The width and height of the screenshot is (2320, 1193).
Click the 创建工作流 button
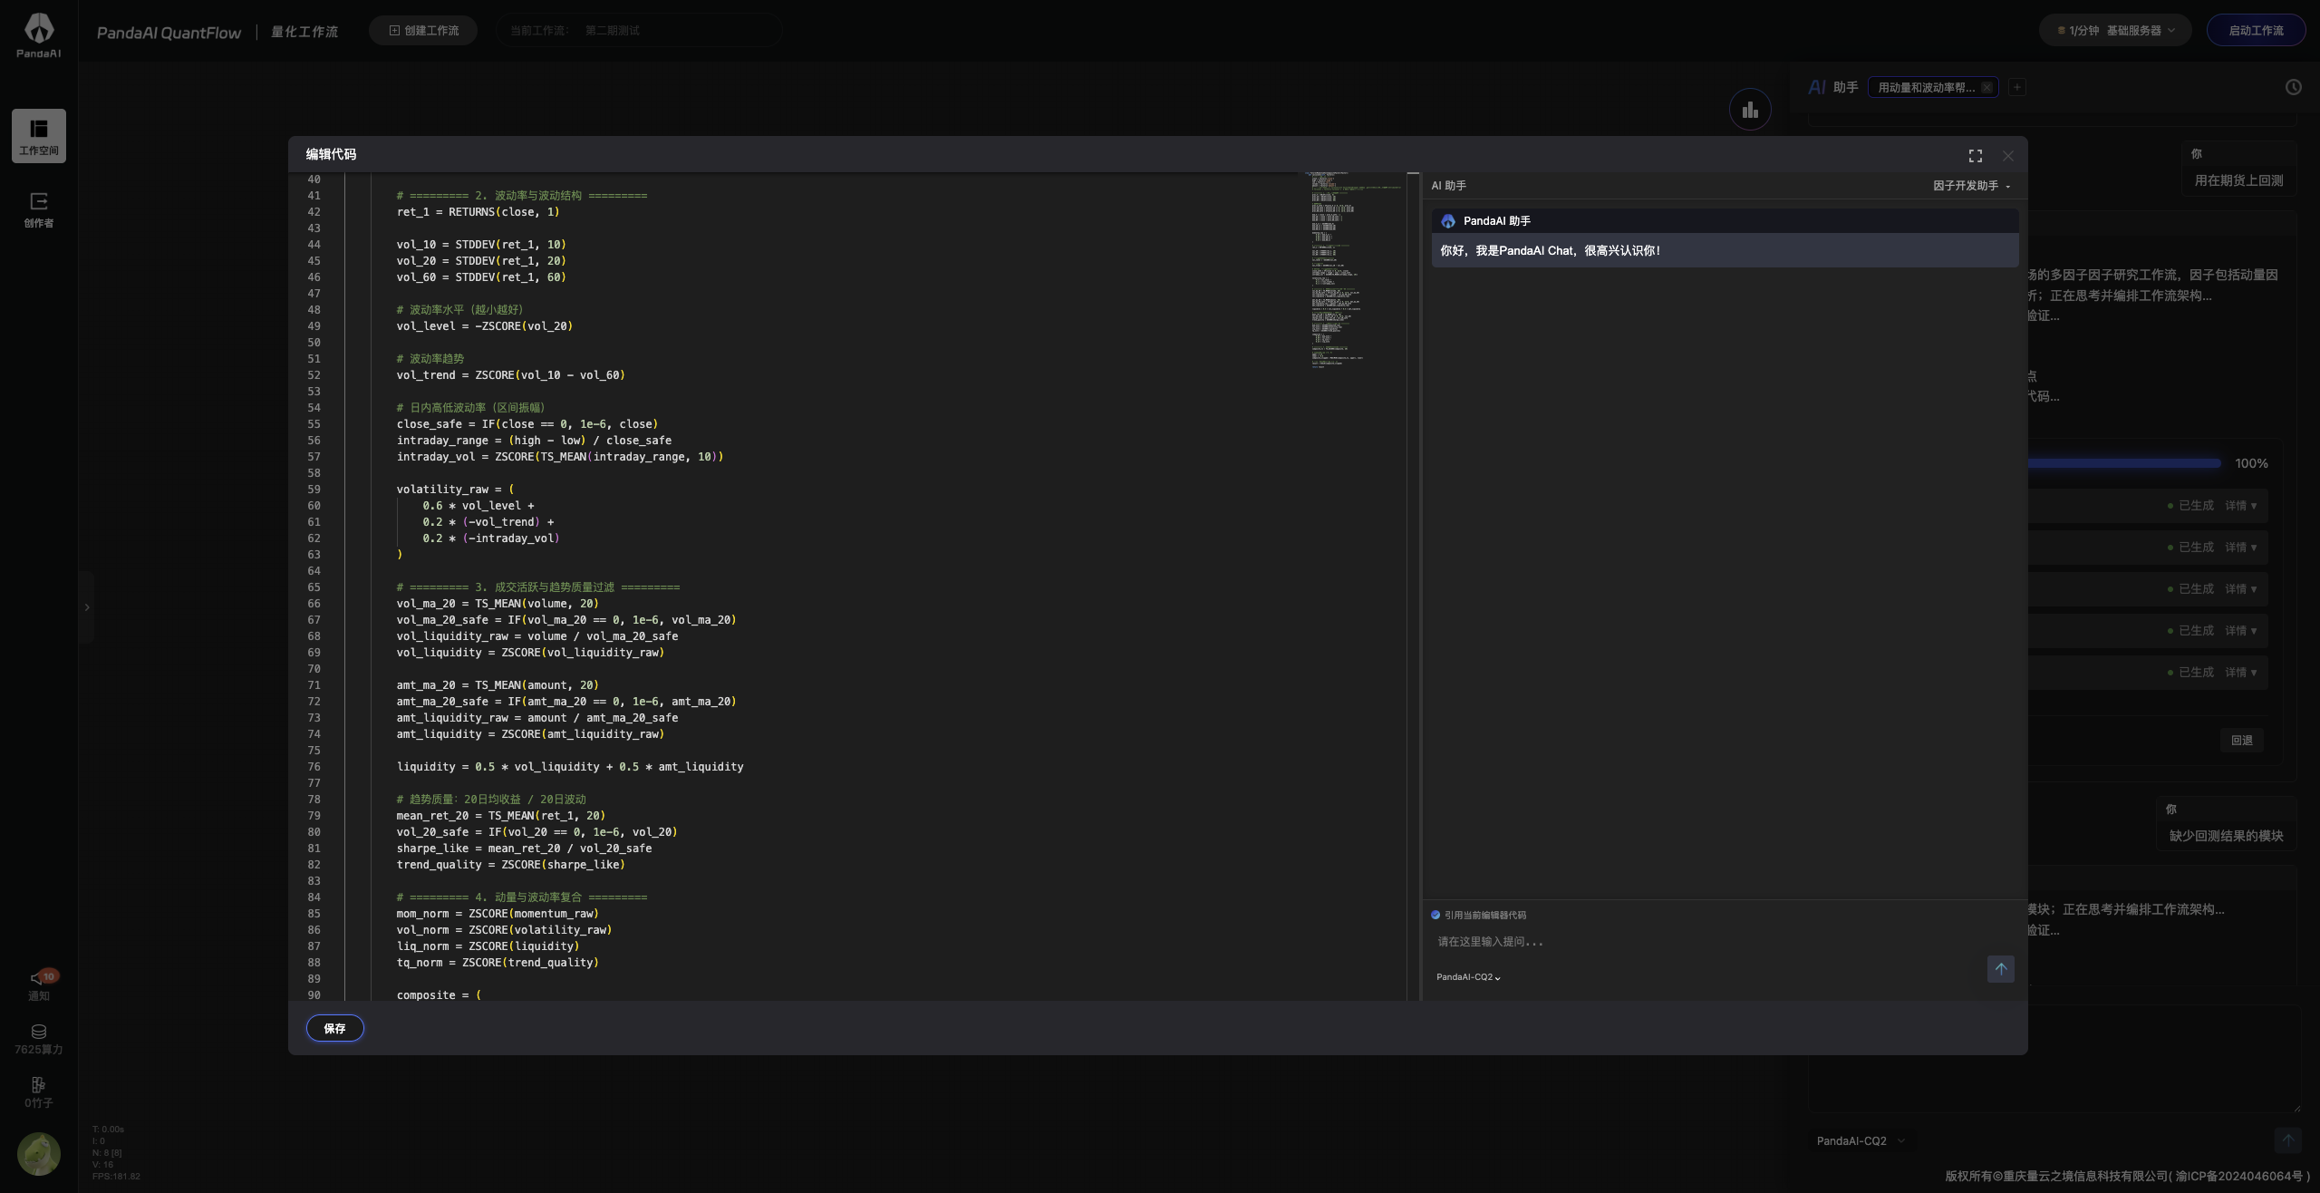425,31
